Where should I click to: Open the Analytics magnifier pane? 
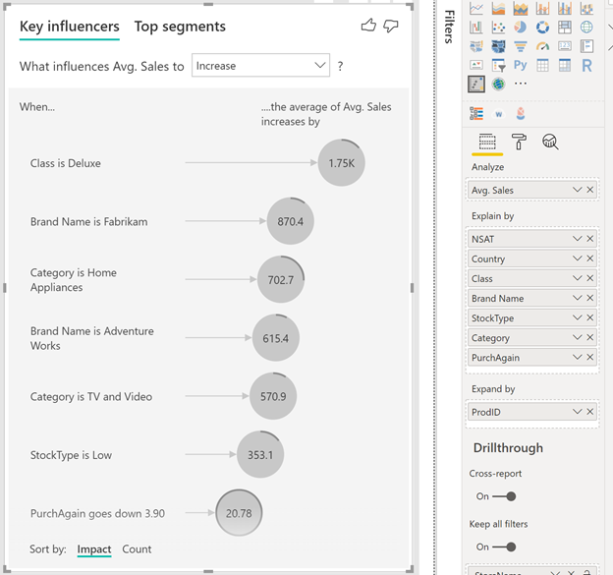pyautogui.click(x=550, y=143)
